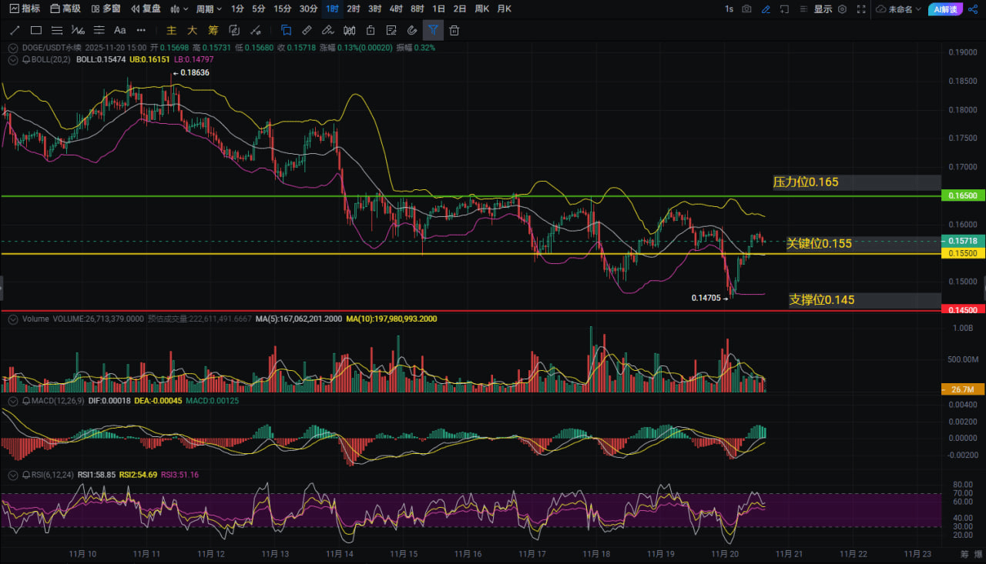
Task: Click the AI解读 button
Action: pos(944,9)
